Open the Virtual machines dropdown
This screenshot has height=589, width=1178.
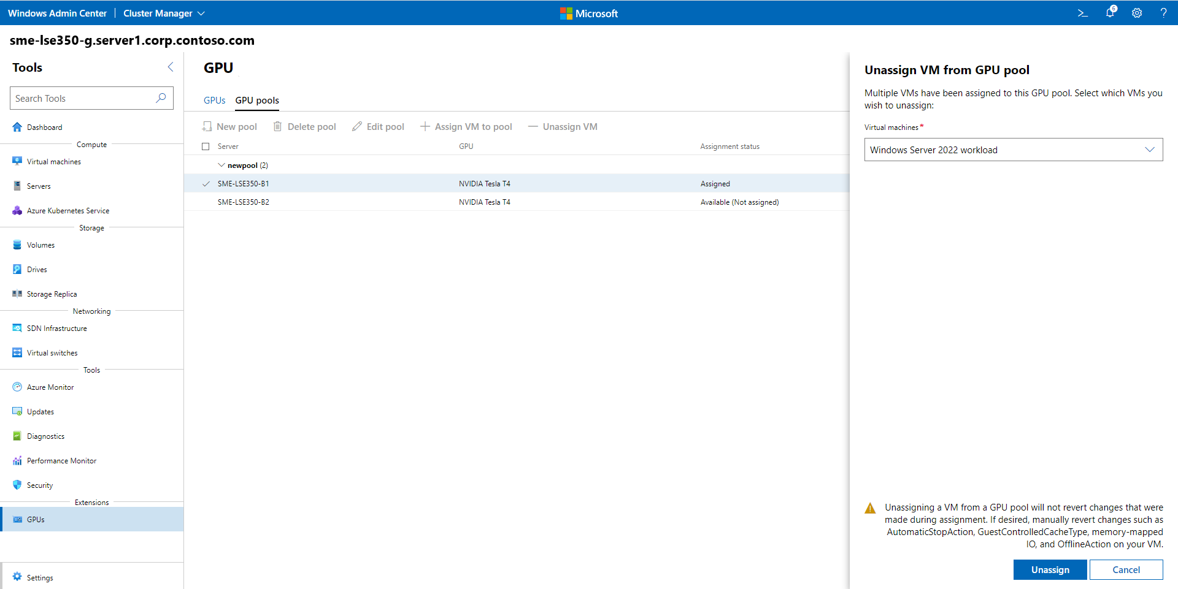(x=1013, y=150)
